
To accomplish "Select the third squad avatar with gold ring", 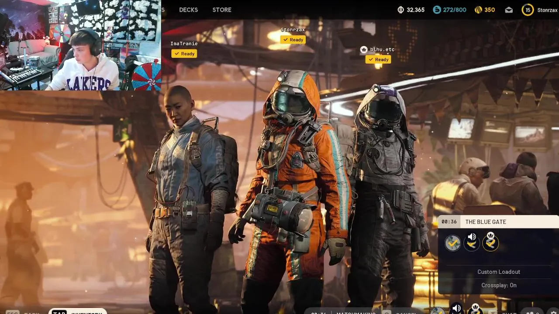I will click(x=490, y=244).
